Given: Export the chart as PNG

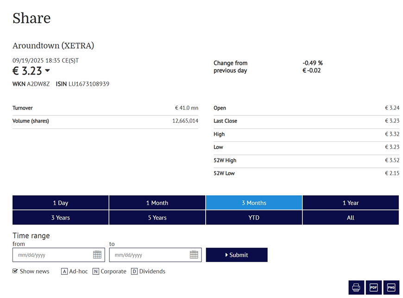Looking at the screenshot, I should pos(390,287).
